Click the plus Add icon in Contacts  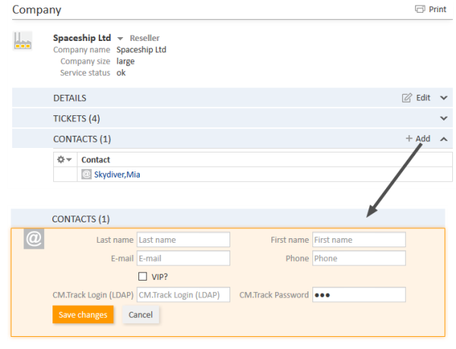tap(409, 139)
